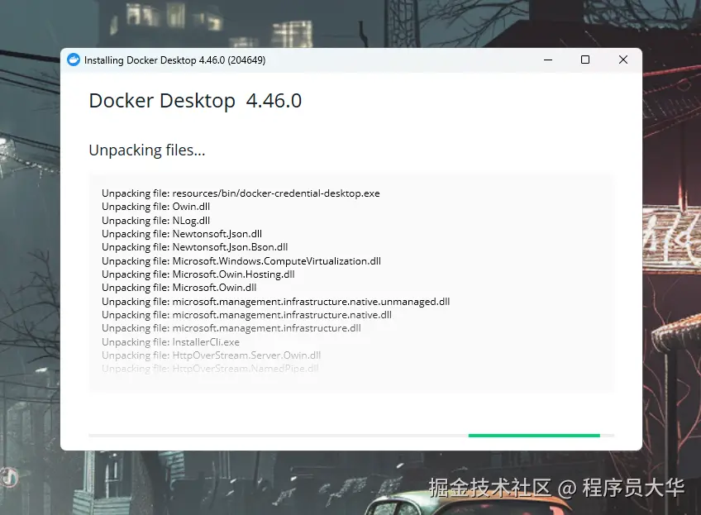Close the Docker Desktop installer window

coord(623,60)
